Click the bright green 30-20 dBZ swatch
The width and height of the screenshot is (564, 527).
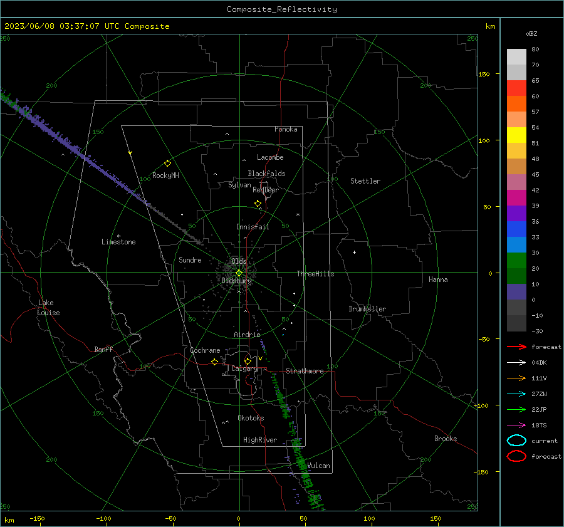point(516,261)
